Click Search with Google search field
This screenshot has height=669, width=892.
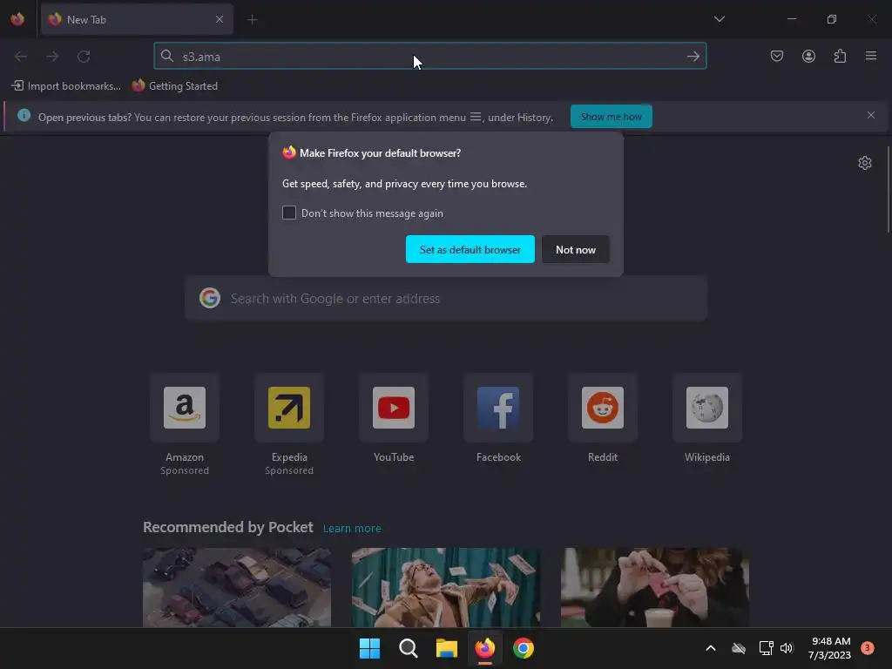pos(446,298)
